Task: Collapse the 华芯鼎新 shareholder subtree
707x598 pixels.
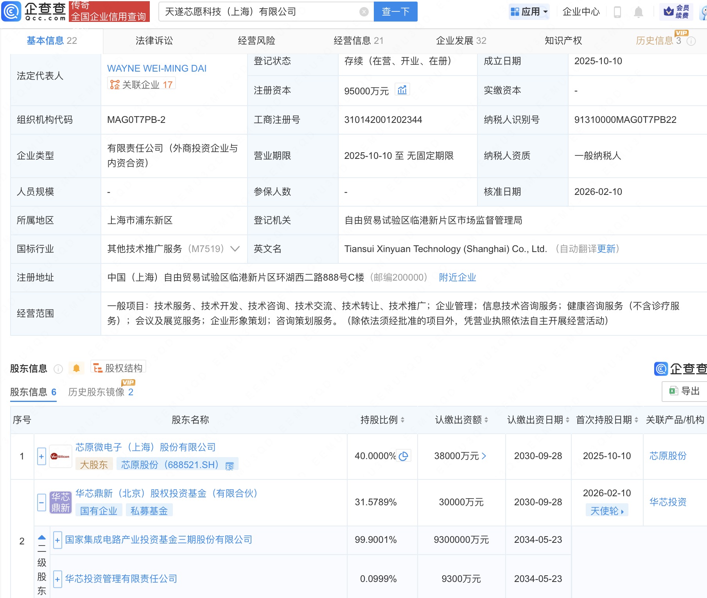Action: point(41,502)
